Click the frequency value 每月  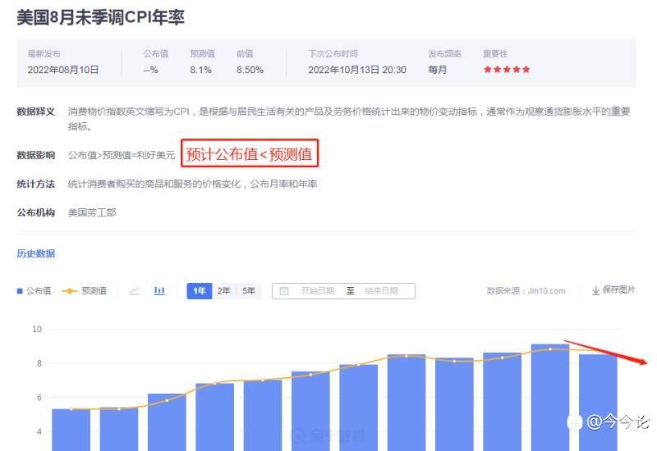tap(438, 70)
